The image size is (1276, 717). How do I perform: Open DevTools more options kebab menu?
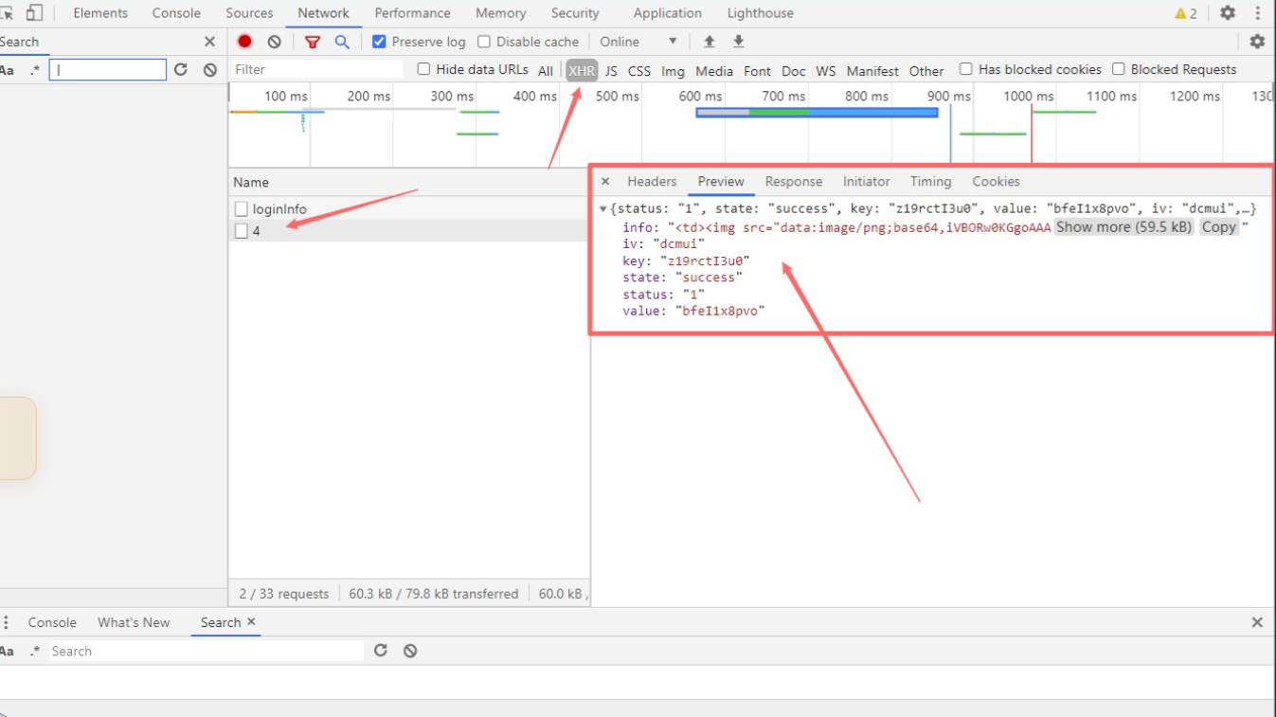coord(1258,13)
